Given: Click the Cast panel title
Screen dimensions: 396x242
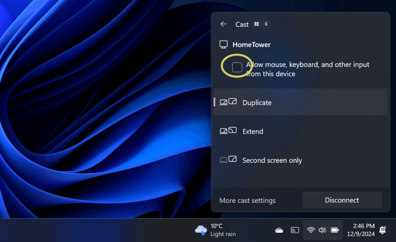Looking at the screenshot, I should (x=242, y=25).
